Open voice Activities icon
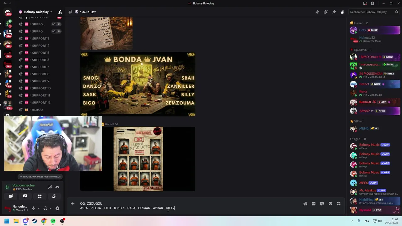402x226 pixels. [x=40, y=196]
